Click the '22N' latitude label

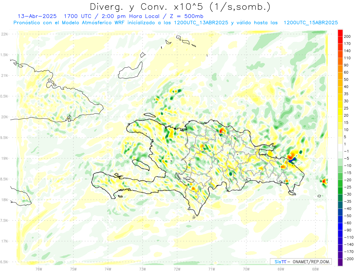[x=4, y=34]
